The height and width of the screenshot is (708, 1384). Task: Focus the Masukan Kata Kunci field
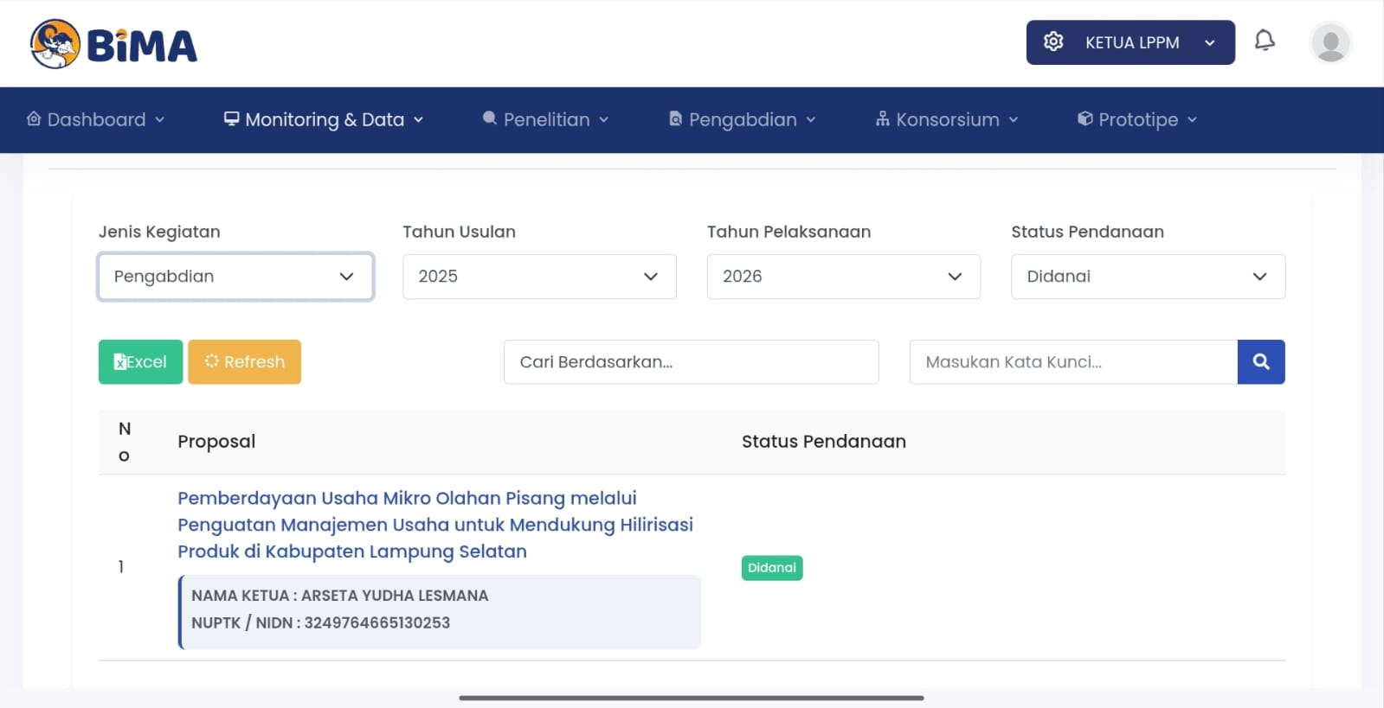click(x=1073, y=362)
